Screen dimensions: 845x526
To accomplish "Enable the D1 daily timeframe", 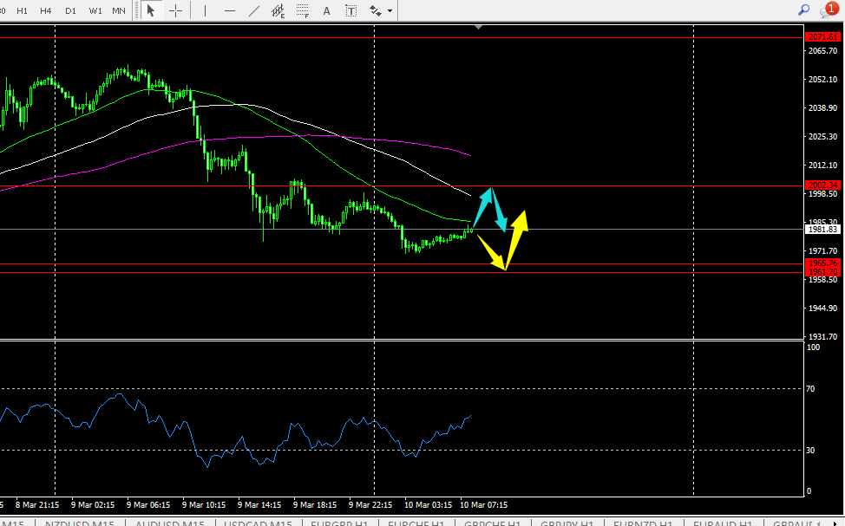I will point(71,10).
